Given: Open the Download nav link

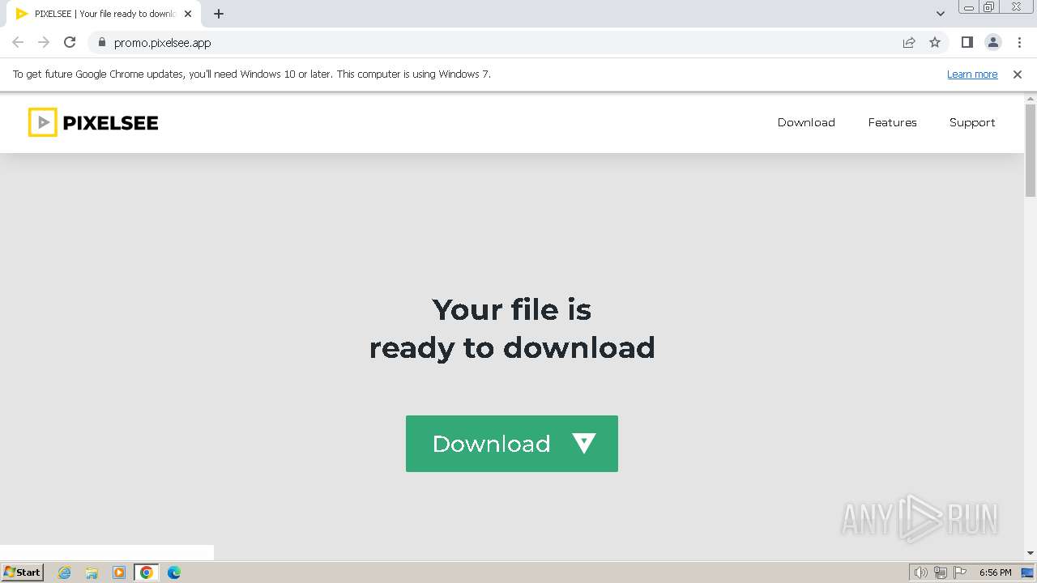Looking at the screenshot, I should point(806,122).
